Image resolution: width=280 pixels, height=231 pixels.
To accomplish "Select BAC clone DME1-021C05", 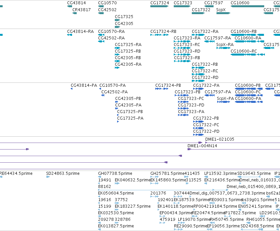I will click(220, 139).
